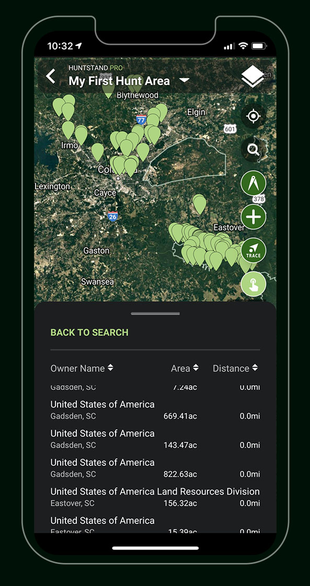Tap the Gaston label on map
This screenshot has height=586, width=310.
96,250
